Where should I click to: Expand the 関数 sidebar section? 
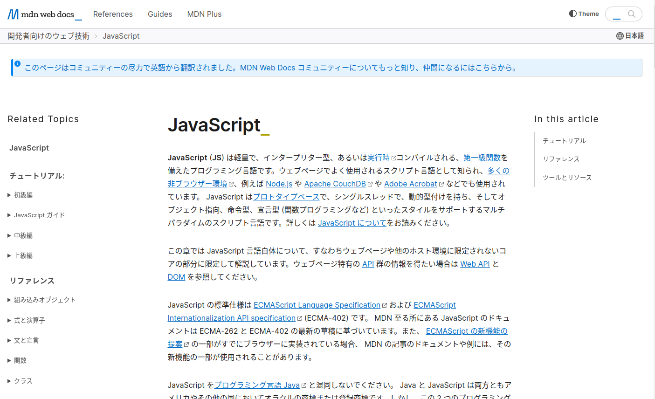17,360
